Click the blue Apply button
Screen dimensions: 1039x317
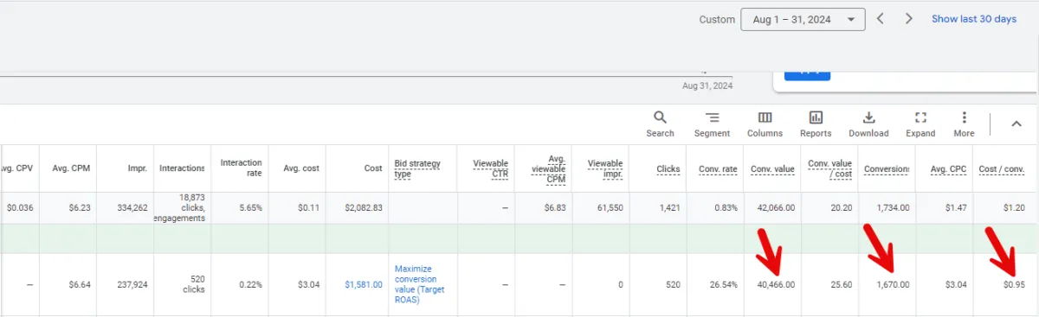click(807, 76)
